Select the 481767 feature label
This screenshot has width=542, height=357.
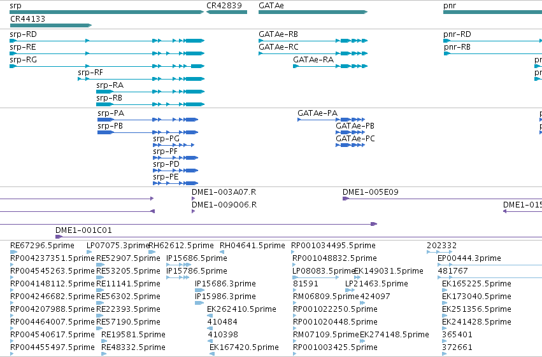click(453, 271)
